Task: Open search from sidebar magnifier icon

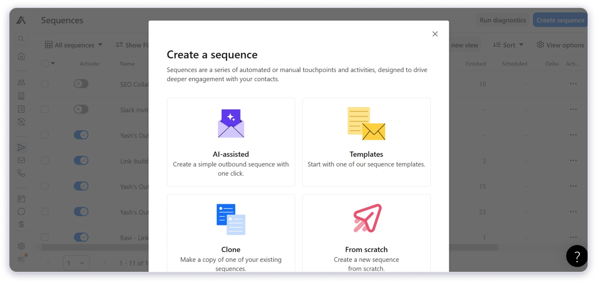Action: tap(21, 39)
